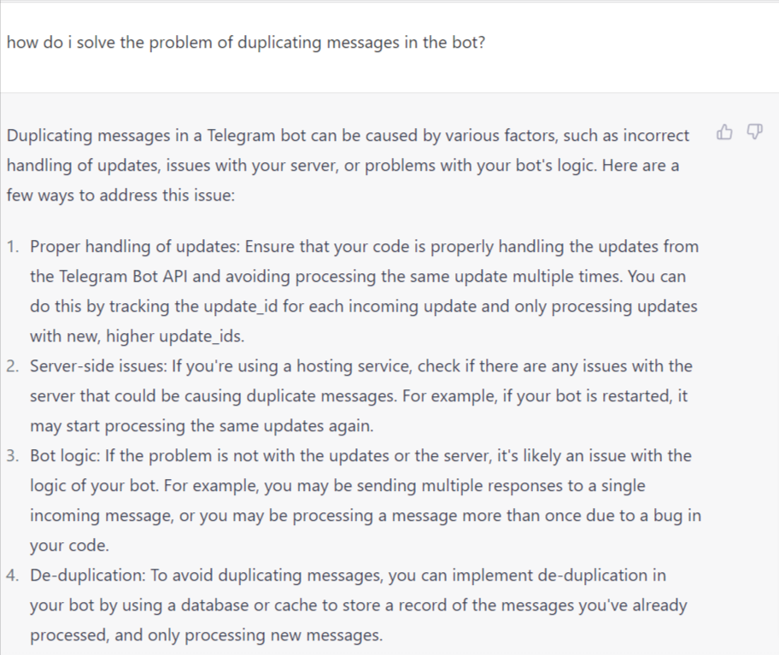The width and height of the screenshot is (779, 655).
Task: Click the 'De-duplication' heading text
Action: (x=87, y=575)
